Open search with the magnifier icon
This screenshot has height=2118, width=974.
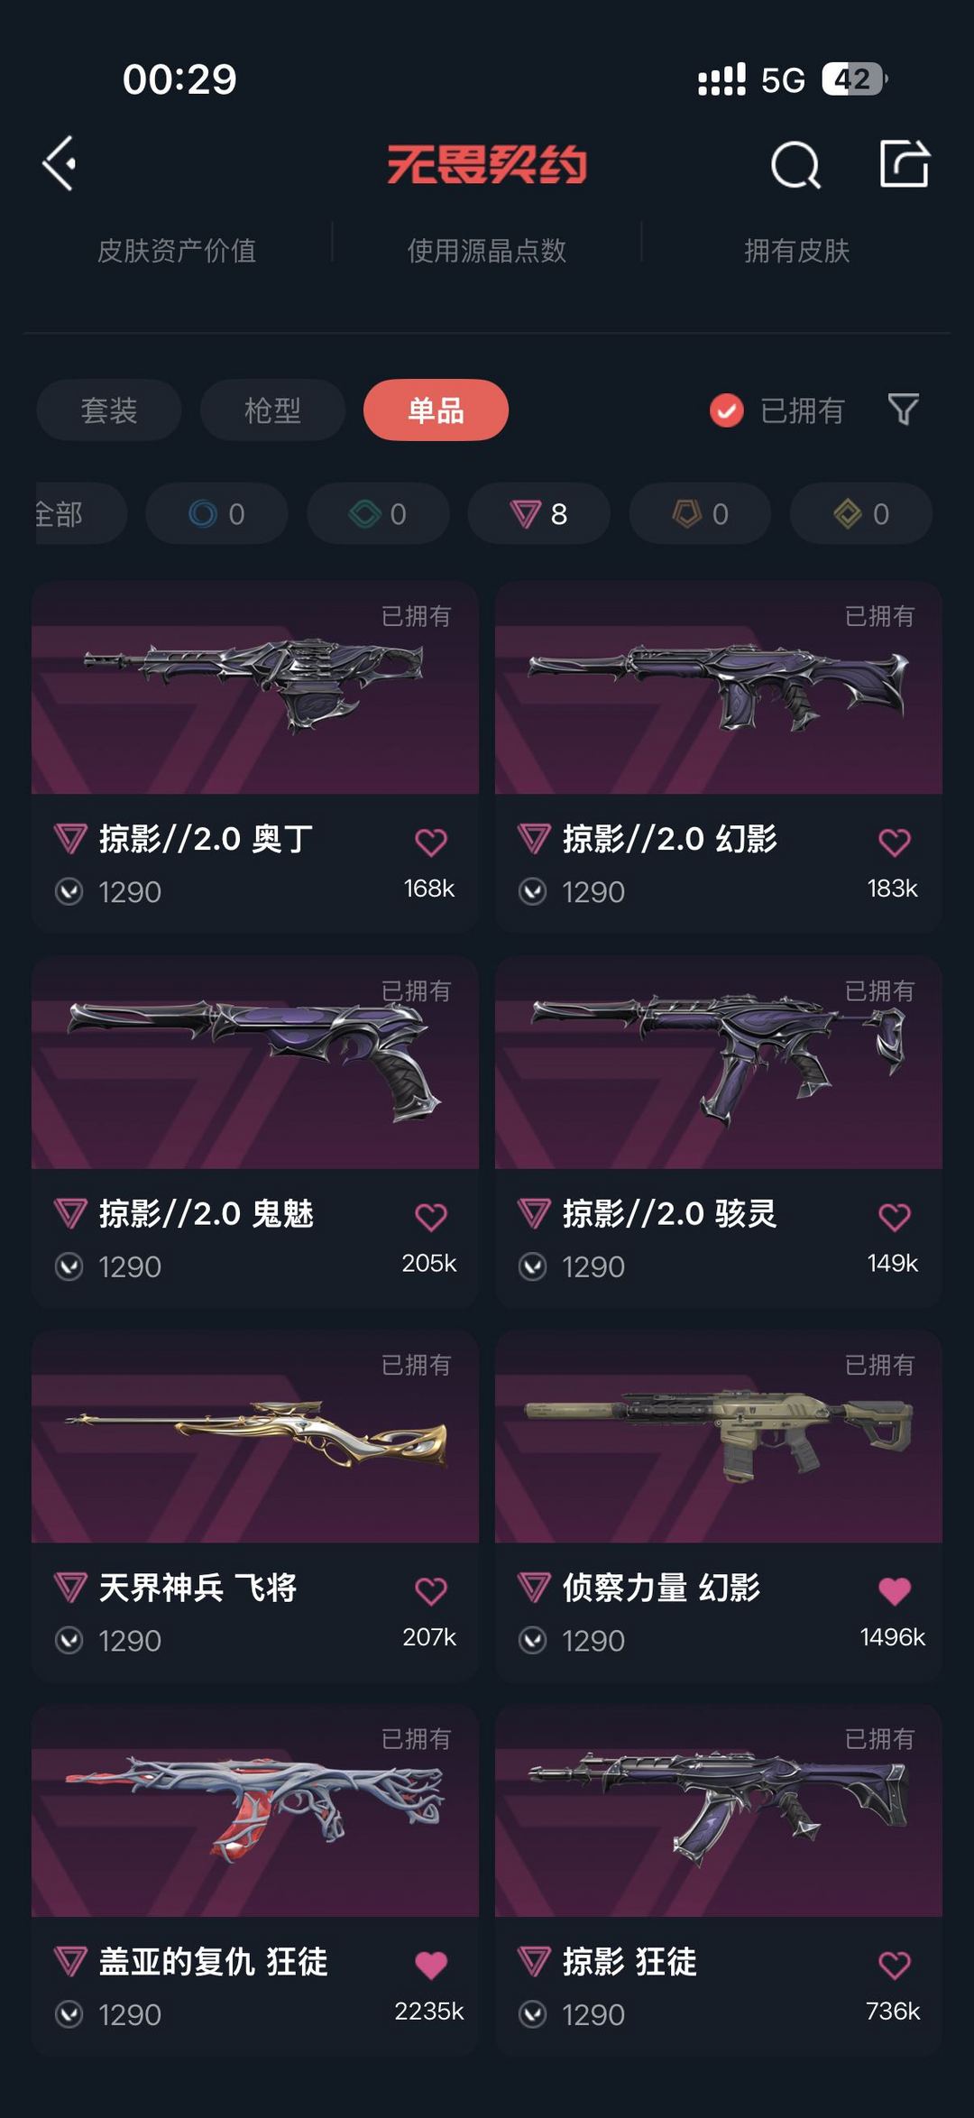pyautogui.click(x=795, y=165)
